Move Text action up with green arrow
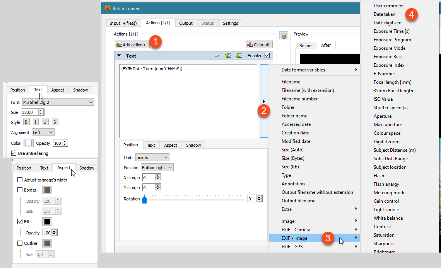441x268 pixels. click(x=228, y=56)
